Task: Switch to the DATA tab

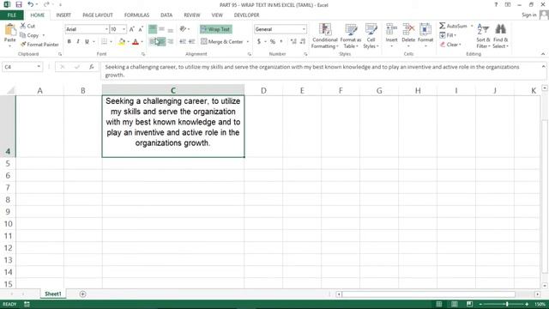Action: coord(166,15)
